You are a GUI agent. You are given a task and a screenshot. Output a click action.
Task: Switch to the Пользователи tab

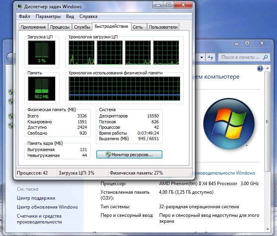pyautogui.click(x=163, y=27)
